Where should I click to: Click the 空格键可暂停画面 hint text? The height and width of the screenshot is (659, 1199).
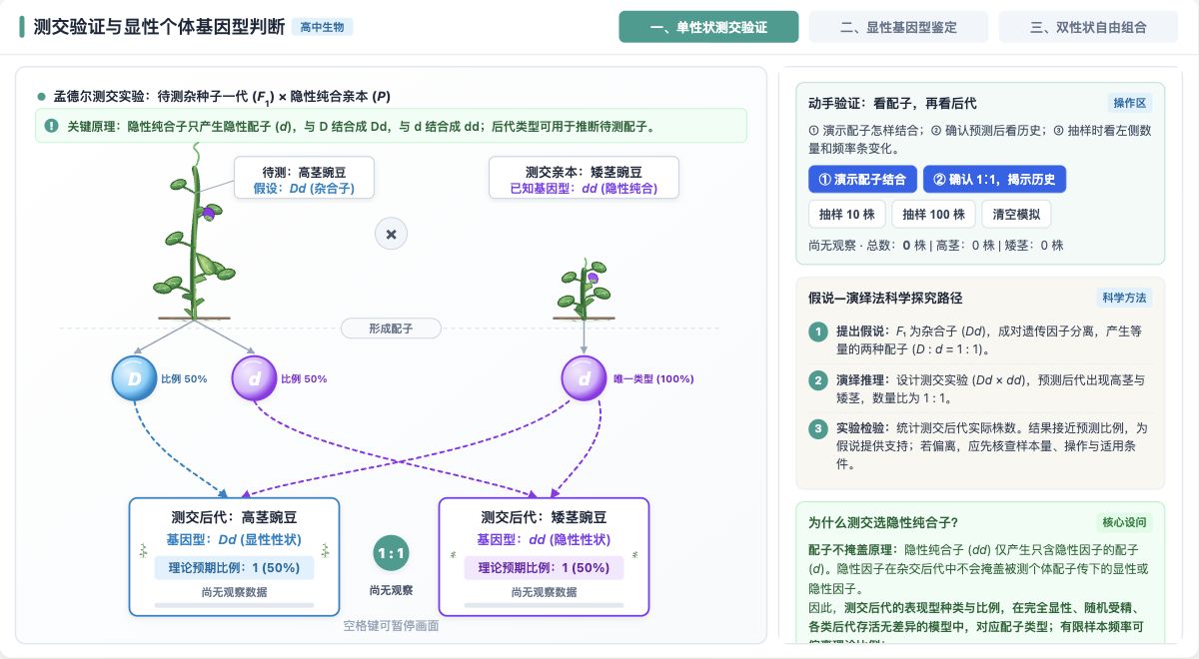click(x=391, y=626)
